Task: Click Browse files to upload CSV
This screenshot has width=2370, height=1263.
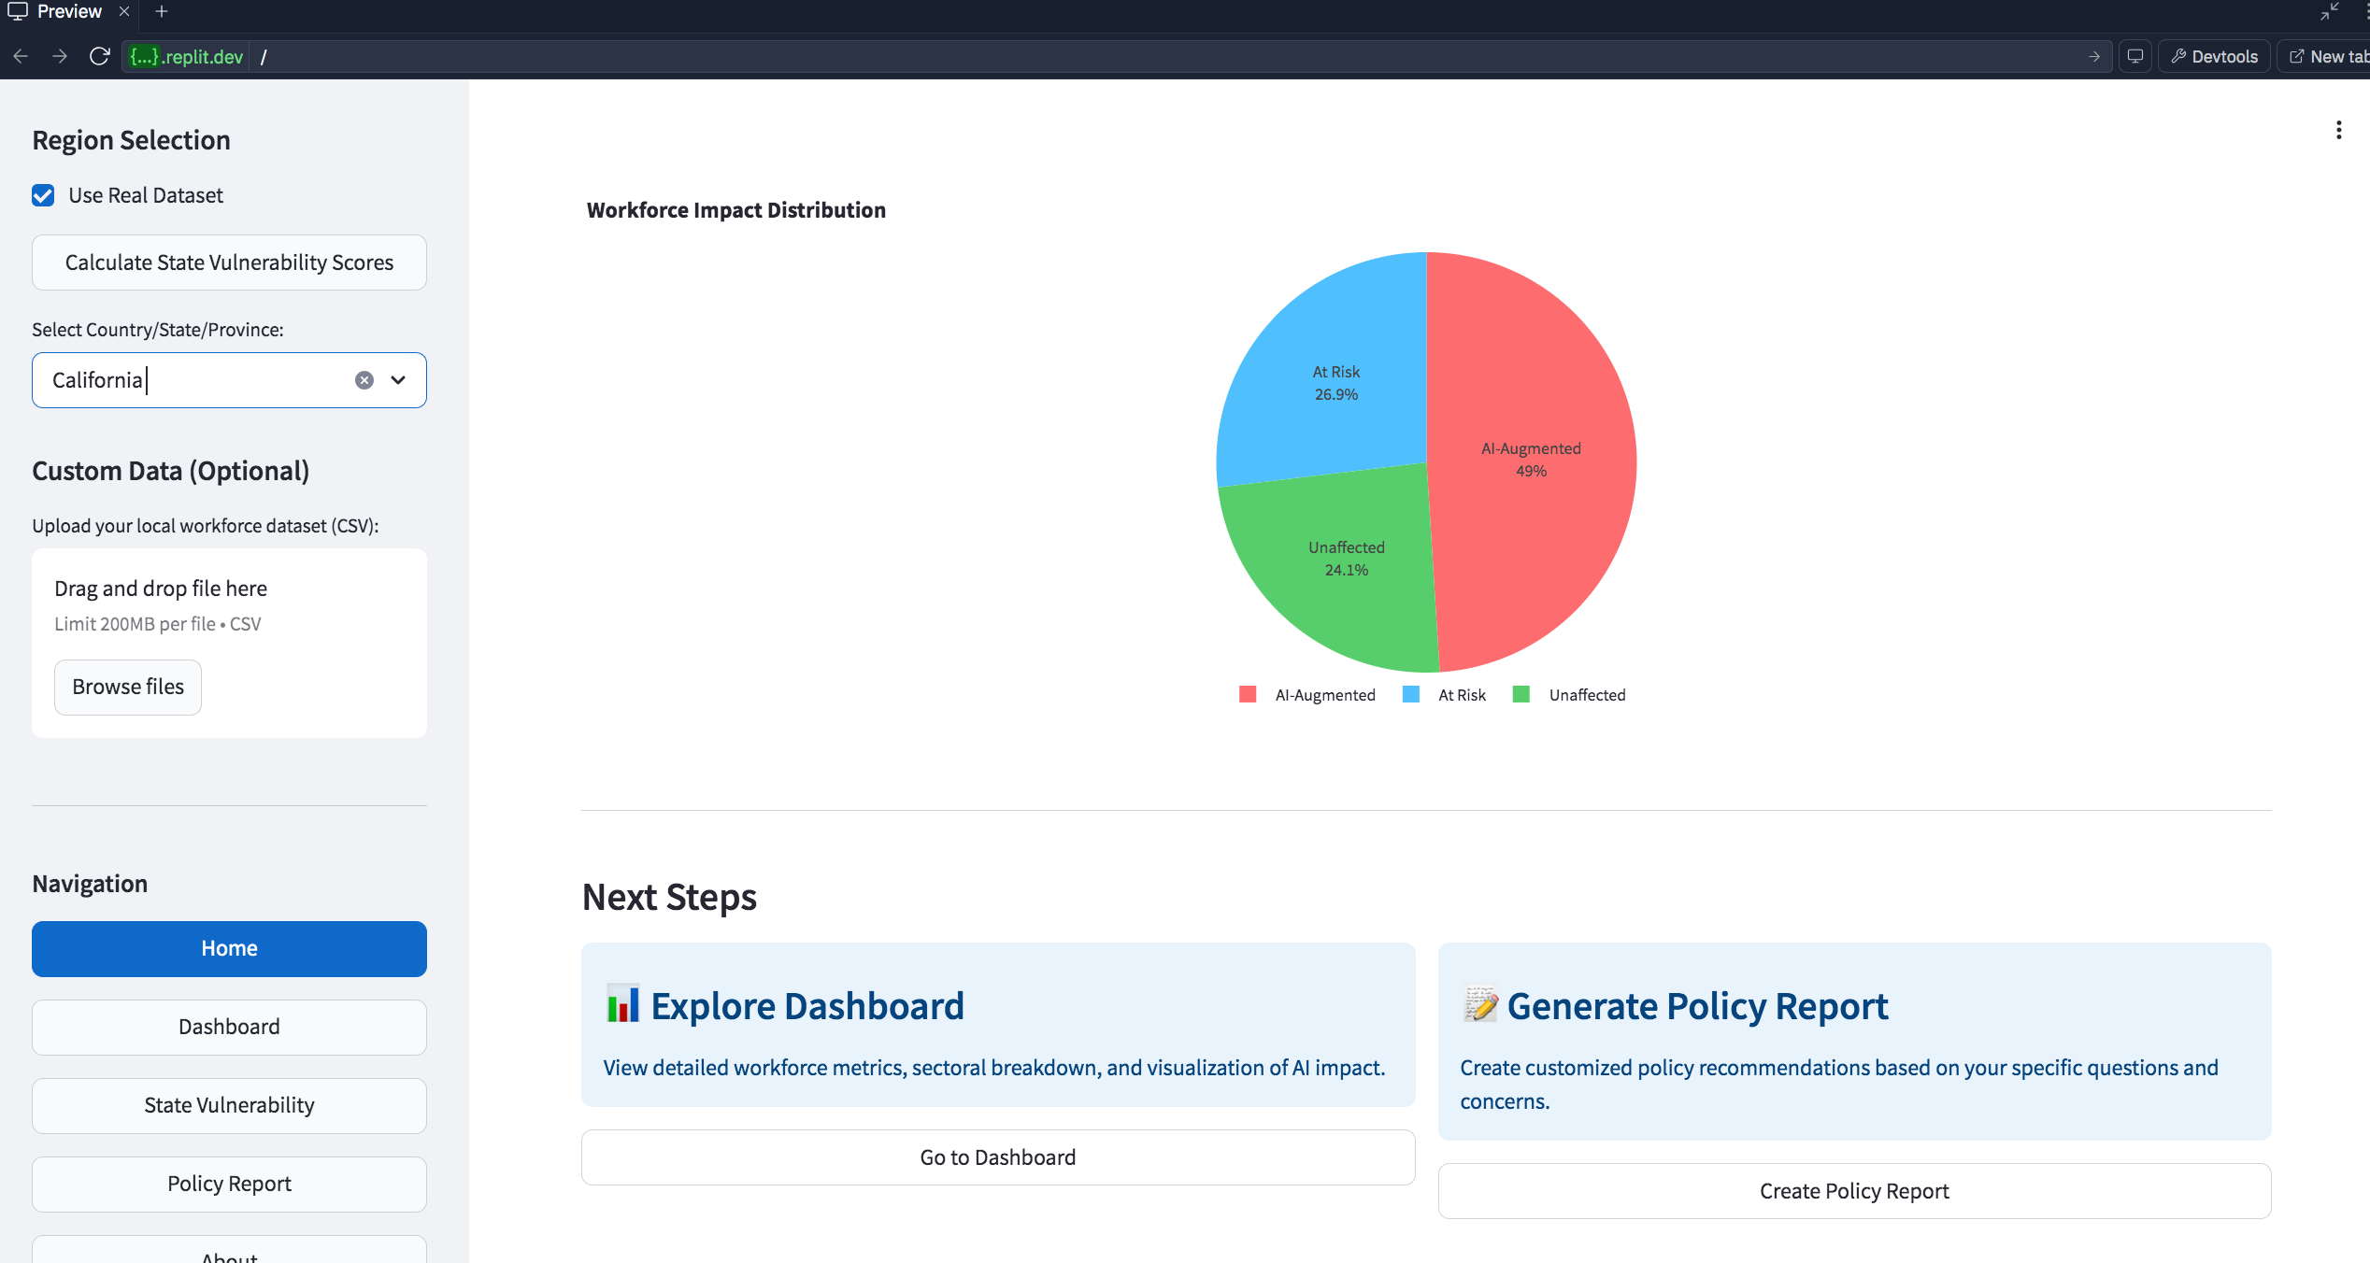Action: click(x=128, y=687)
